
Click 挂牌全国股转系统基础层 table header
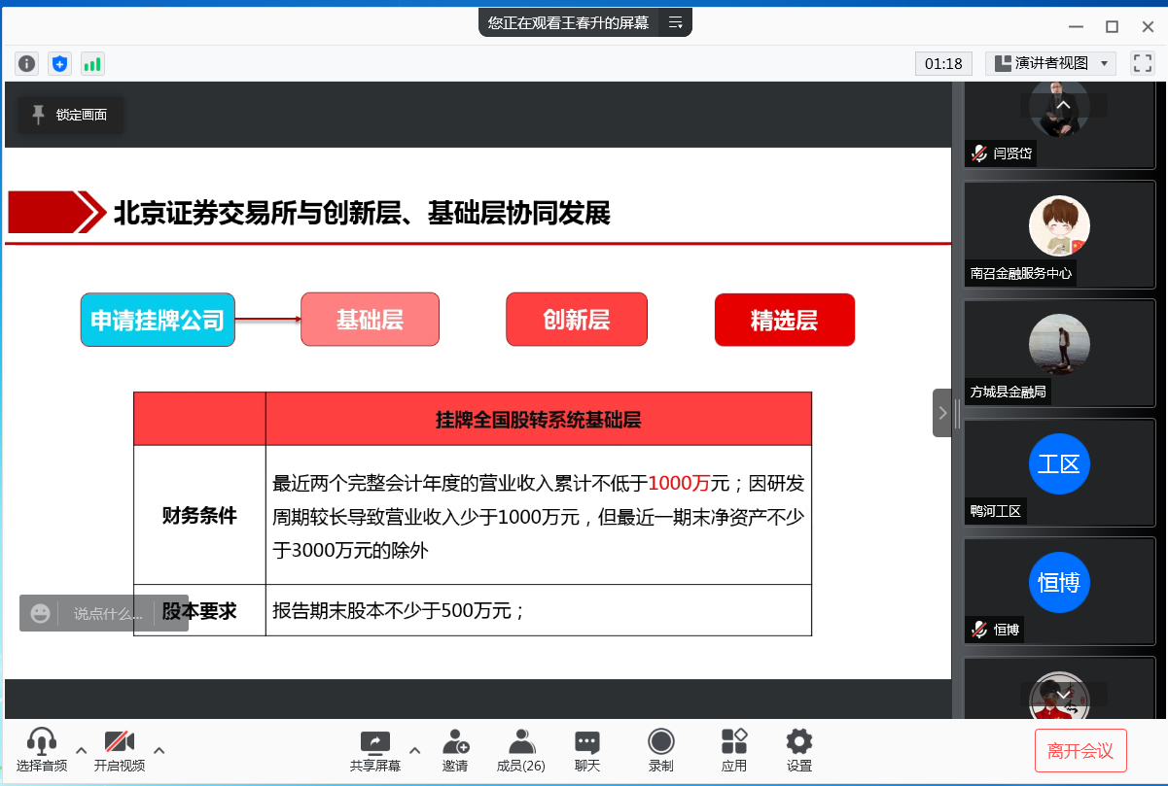point(538,420)
